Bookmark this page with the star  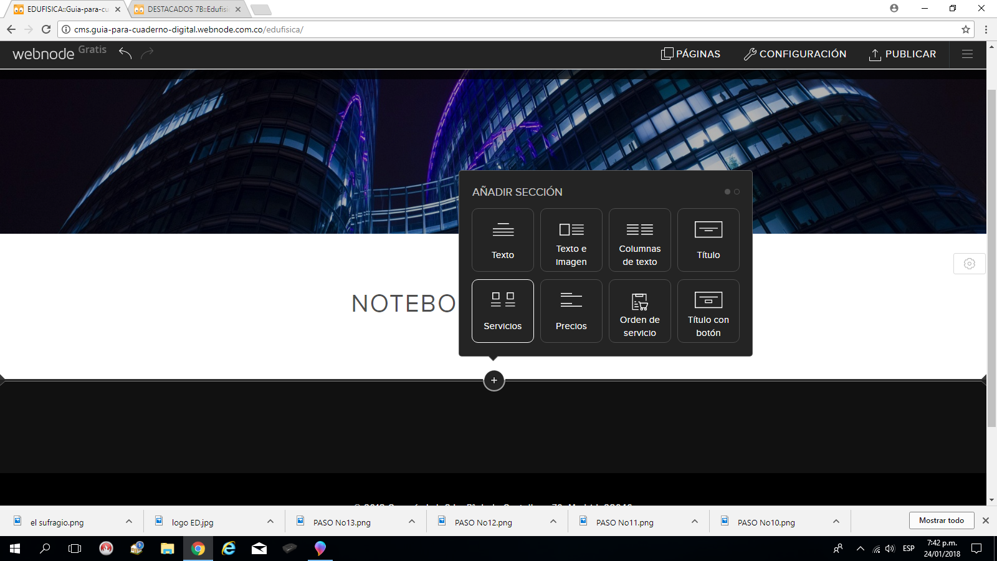click(x=966, y=29)
